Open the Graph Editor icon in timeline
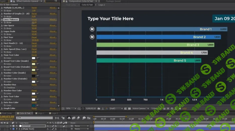Screen dimensions: 235x131 [89, 118]
